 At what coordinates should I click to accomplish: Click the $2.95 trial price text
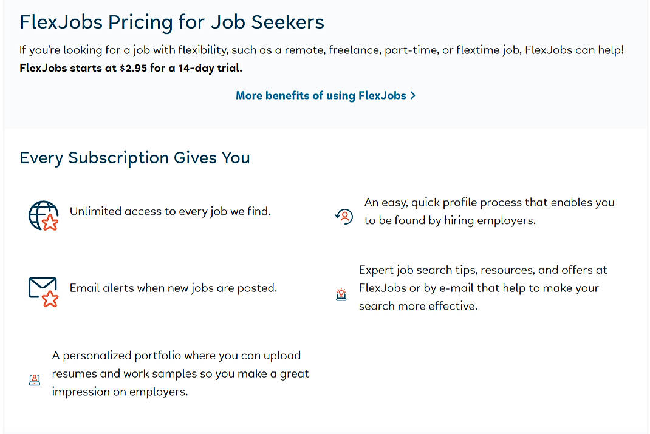tap(132, 68)
